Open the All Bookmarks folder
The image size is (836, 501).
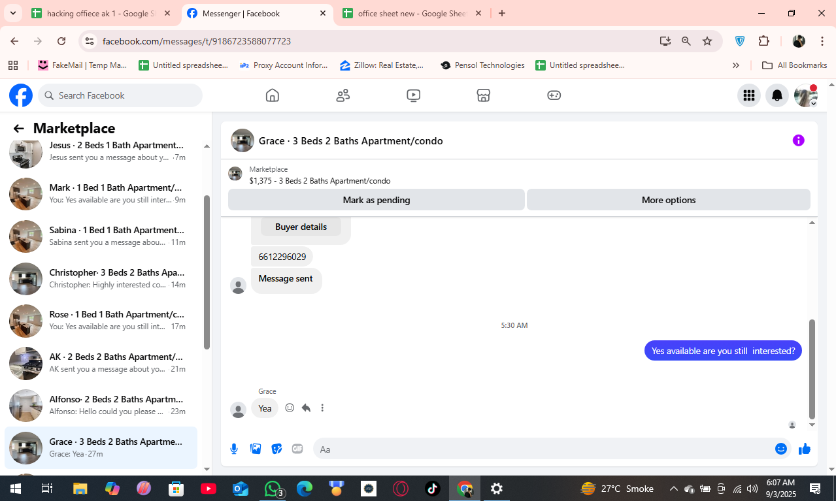(795, 65)
